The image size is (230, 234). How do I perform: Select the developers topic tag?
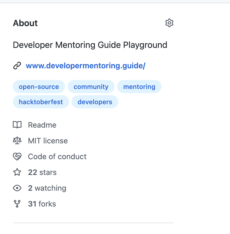click(x=95, y=102)
